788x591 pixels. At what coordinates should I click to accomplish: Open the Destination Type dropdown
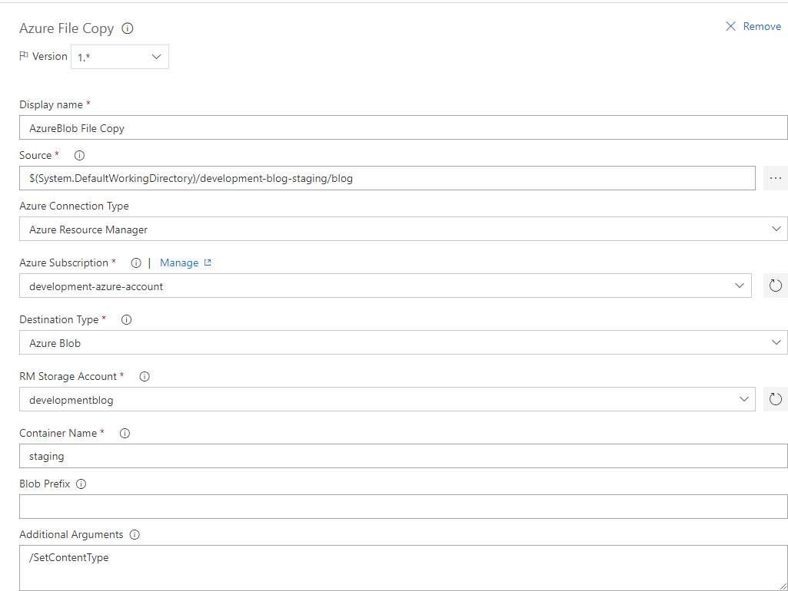[776, 343]
